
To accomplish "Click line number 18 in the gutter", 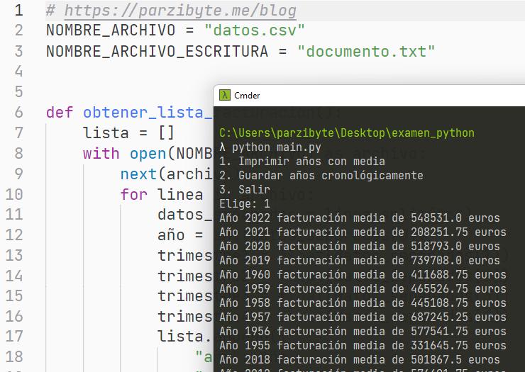I will coord(15,356).
